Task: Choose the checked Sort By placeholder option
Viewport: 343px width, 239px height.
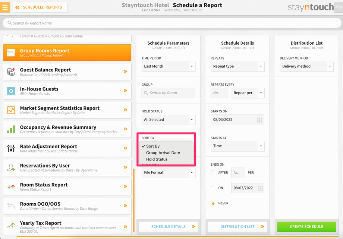Action: [x=153, y=146]
